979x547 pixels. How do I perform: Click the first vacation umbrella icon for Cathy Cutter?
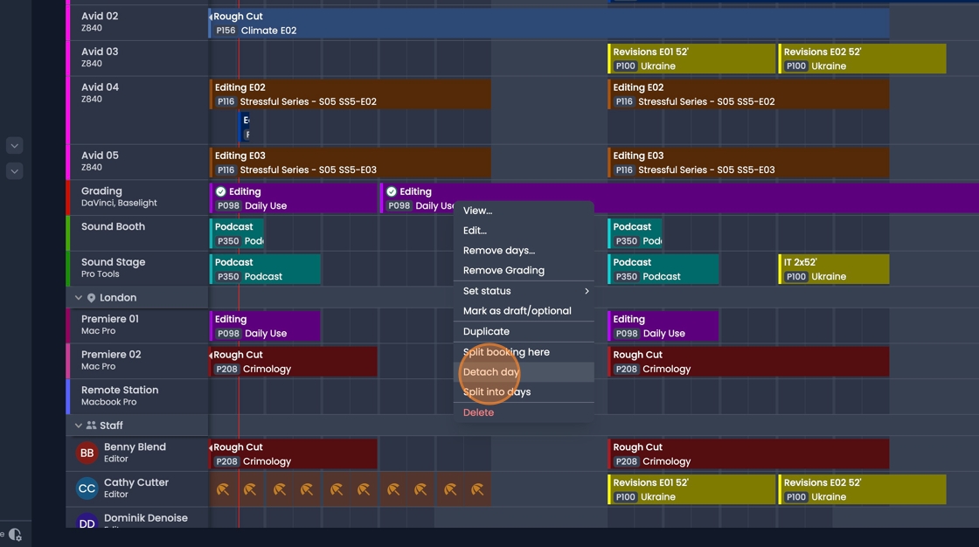(x=223, y=490)
